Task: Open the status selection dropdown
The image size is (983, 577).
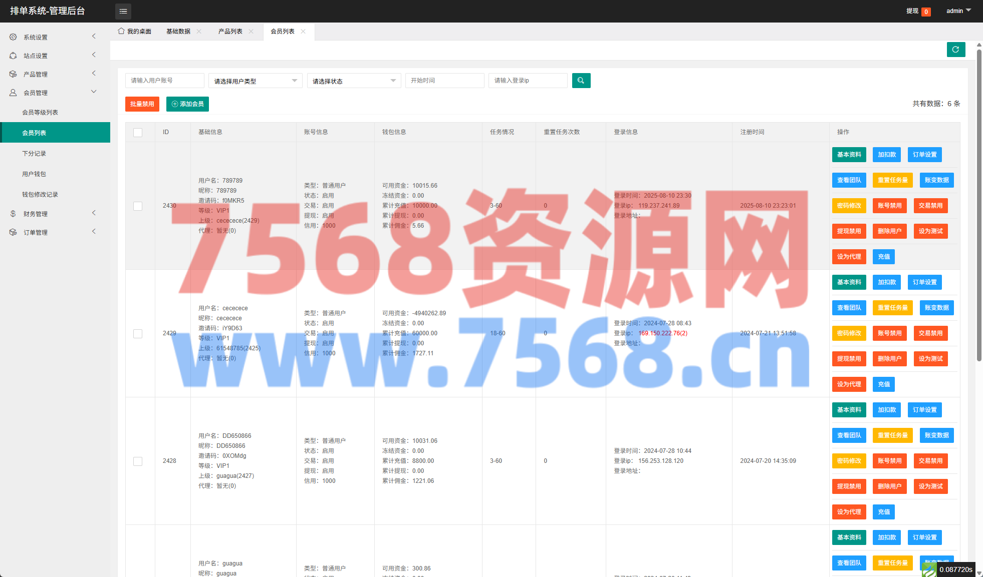Action: [354, 81]
